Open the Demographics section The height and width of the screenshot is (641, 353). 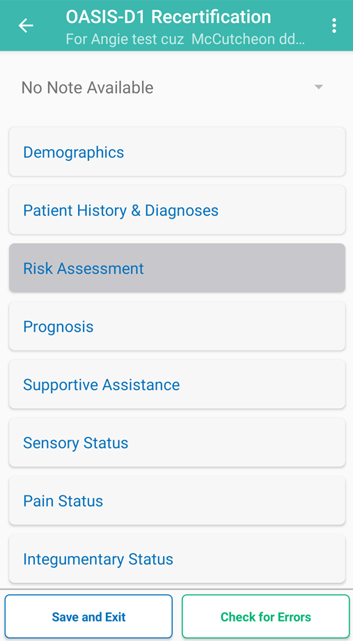point(177,152)
